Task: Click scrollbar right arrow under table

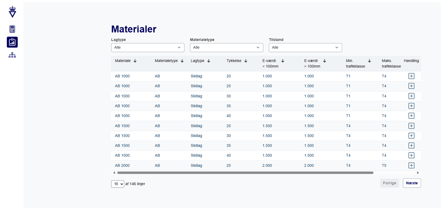Action: [418, 173]
